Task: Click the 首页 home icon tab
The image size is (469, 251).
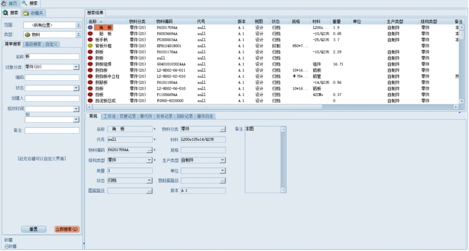Action: click(10, 3)
